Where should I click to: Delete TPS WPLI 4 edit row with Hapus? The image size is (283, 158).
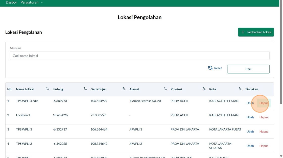tap(264, 103)
